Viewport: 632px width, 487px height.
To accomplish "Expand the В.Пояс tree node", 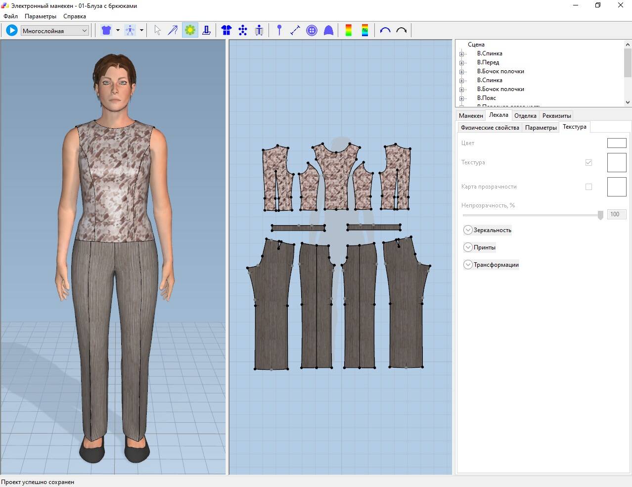I will [461, 98].
